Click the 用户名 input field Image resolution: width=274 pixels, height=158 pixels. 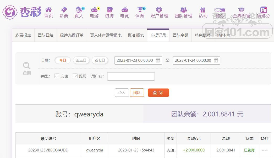click(x=131, y=76)
